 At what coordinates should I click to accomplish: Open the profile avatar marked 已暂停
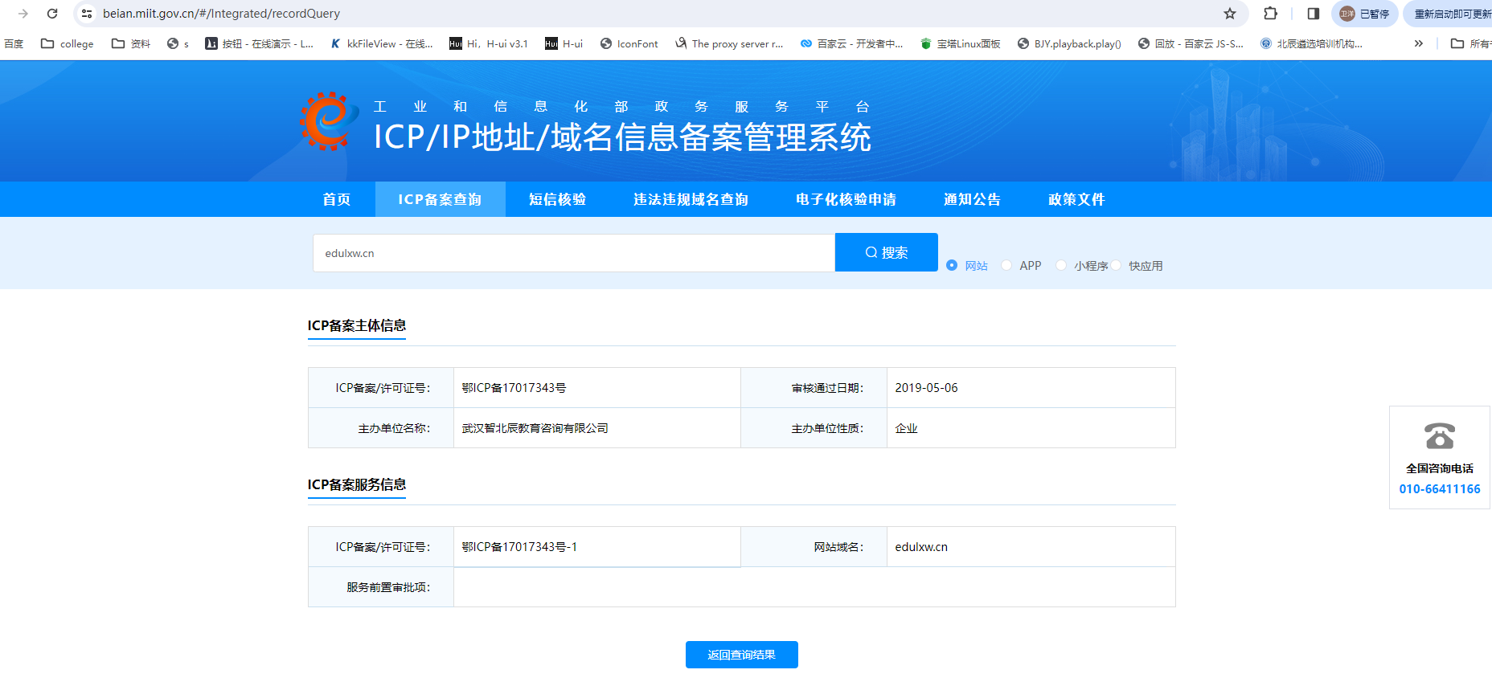pos(1365,14)
